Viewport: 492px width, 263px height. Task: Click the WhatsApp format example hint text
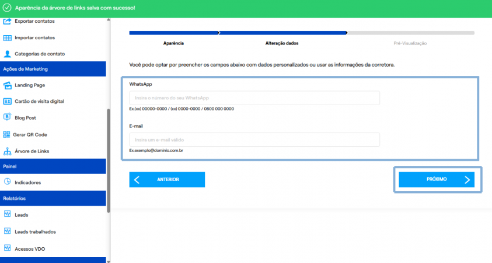pos(182,109)
